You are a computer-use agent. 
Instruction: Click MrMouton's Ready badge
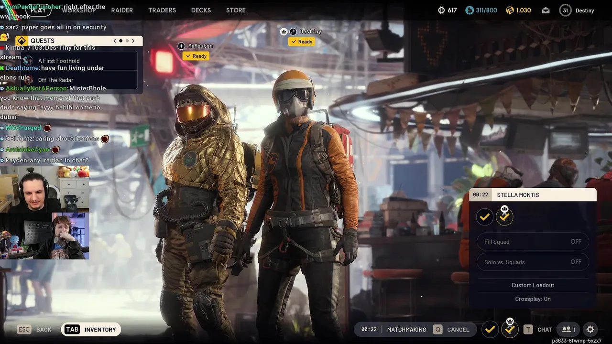pos(196,56)
